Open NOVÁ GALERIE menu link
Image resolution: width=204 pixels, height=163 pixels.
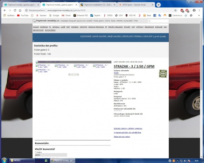pos(100,36)
